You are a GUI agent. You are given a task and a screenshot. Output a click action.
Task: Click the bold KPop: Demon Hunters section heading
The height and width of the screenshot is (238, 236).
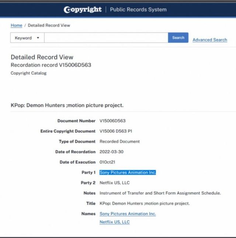pyautogui.click(x=67, y=106)
